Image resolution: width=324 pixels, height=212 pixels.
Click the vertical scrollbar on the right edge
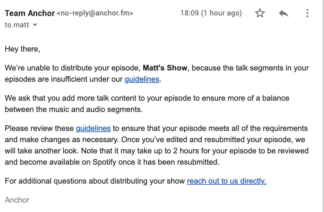323,106
